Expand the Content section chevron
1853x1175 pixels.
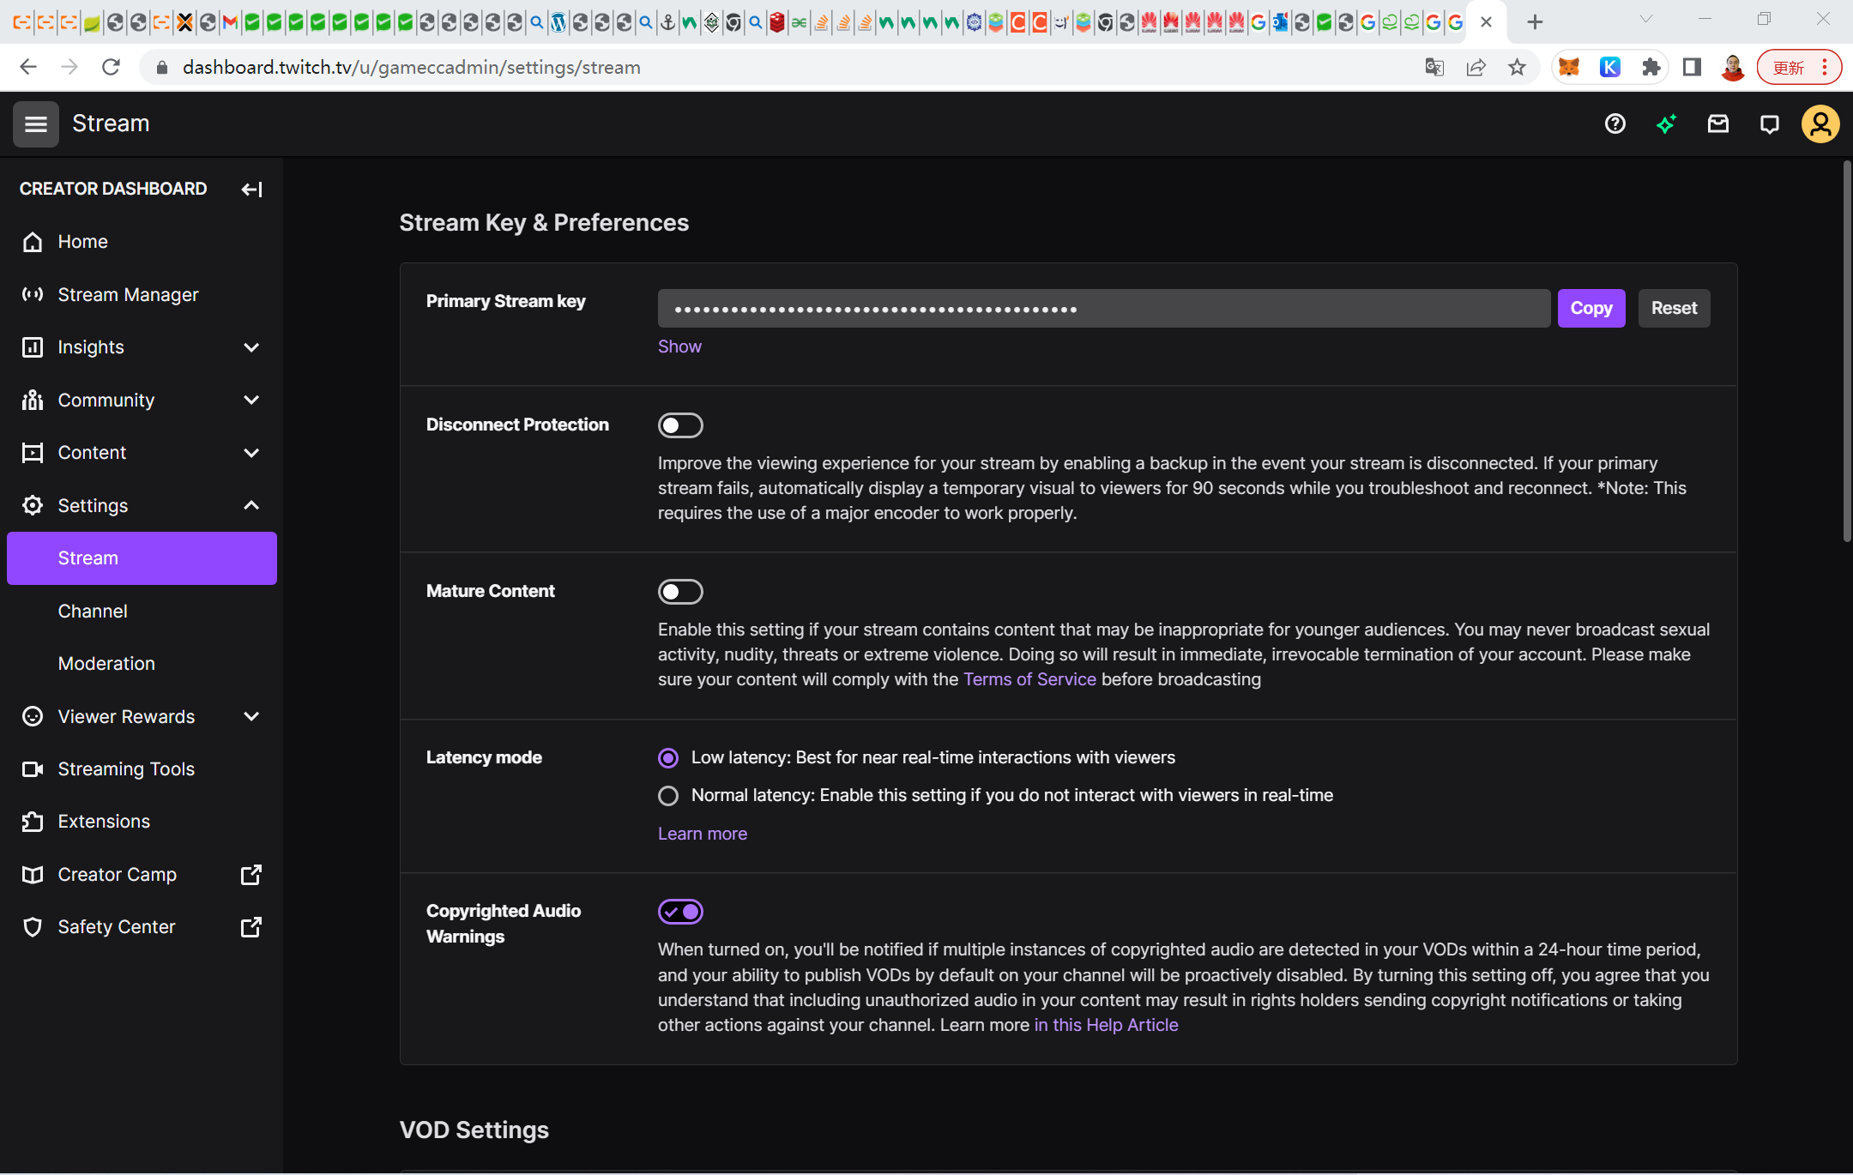[251, 453]
